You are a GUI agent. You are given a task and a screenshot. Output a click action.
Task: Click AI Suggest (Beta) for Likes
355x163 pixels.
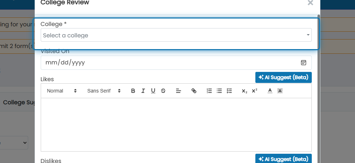(284, 78)
